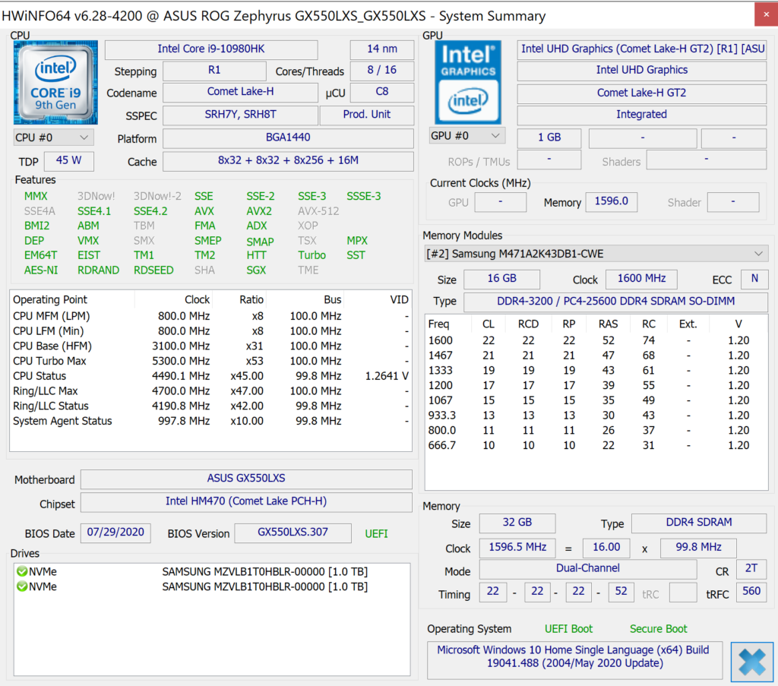
Task: Click the Mode field Dual-Channel
Action: tap(587, 569)
